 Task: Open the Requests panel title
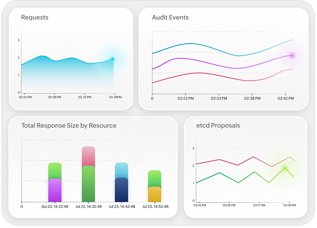coord(35,17)
